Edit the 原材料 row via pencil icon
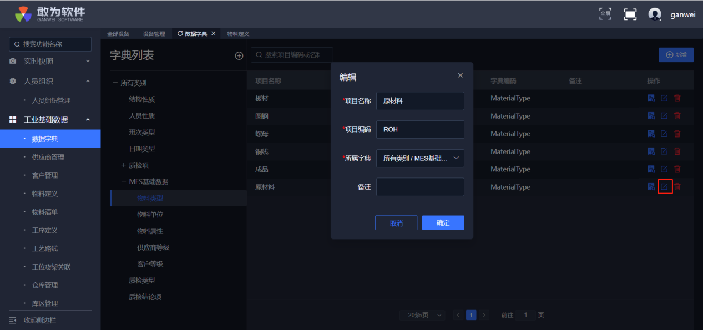This screenshot has height=330, width=703. (x=664, y=187)
